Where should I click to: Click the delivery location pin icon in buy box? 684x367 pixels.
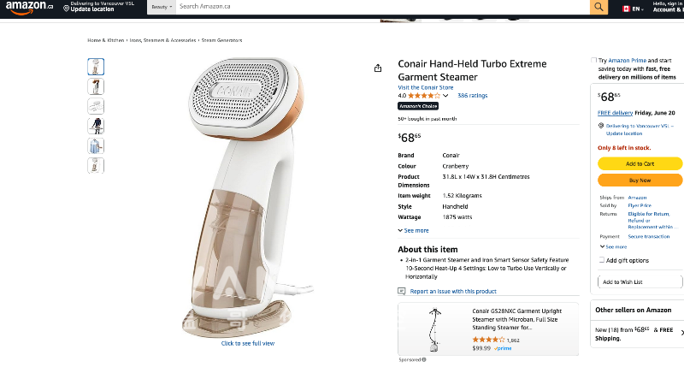(601, 126)
